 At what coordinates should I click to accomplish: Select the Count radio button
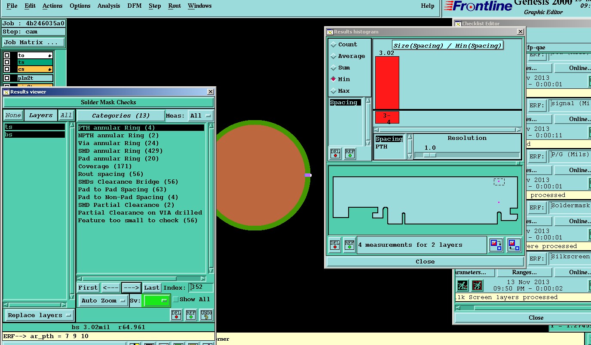click(333, 45)
